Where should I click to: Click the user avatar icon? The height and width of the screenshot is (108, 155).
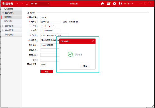point(120,4)
